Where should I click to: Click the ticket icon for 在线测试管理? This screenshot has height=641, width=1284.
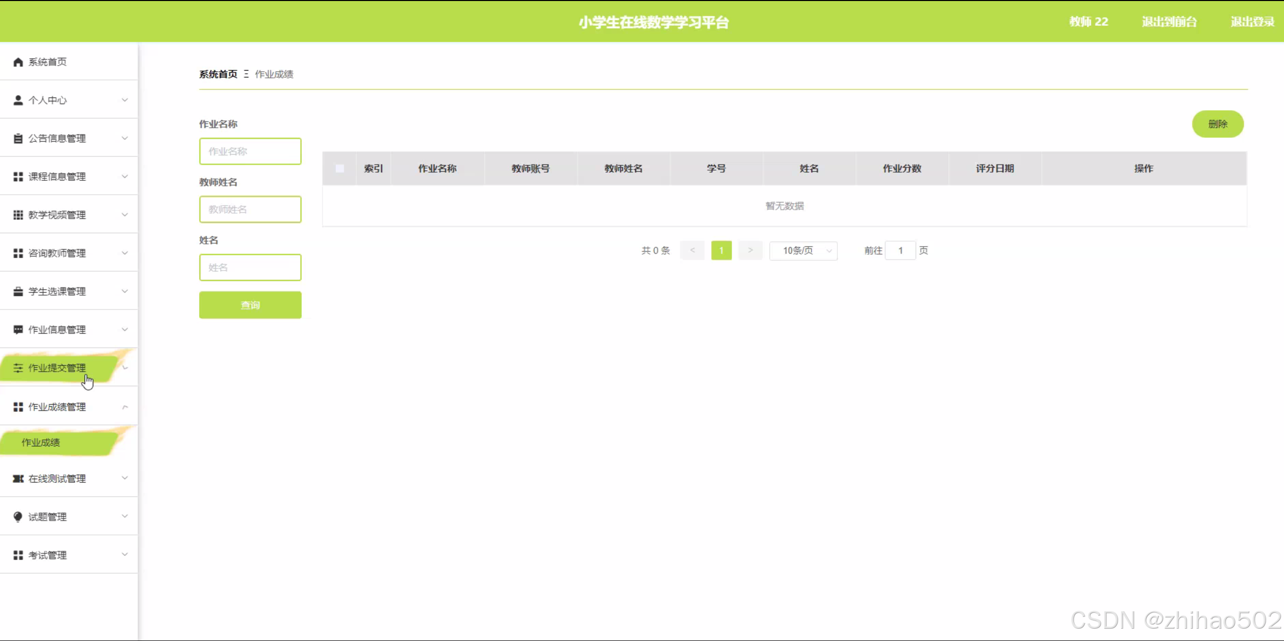[x=18, y=479]
